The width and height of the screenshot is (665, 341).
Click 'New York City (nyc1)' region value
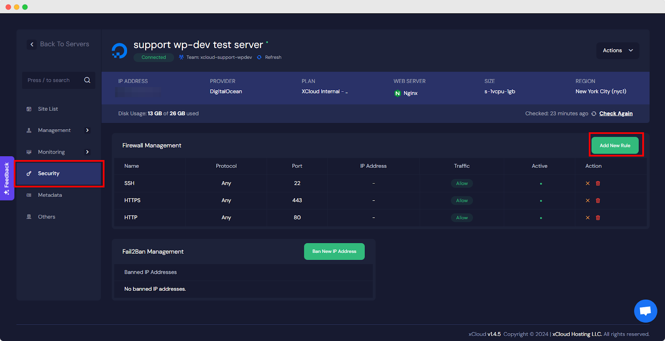[601, 91]
